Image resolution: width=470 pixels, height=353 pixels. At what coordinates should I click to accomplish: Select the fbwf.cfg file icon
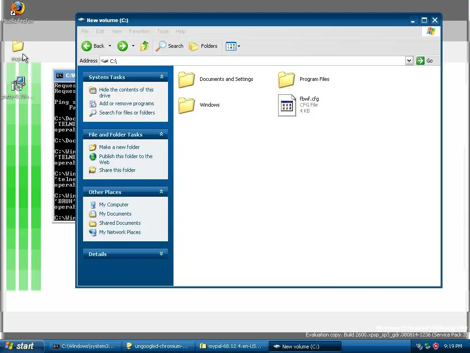(x=287, y=105)
